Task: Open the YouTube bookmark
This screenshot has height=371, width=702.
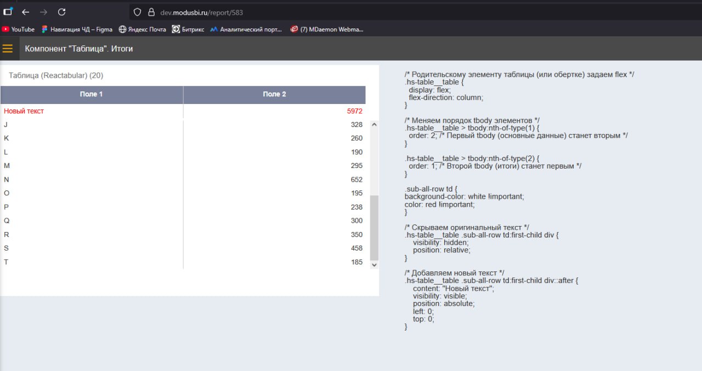Action: coord(19,30)
